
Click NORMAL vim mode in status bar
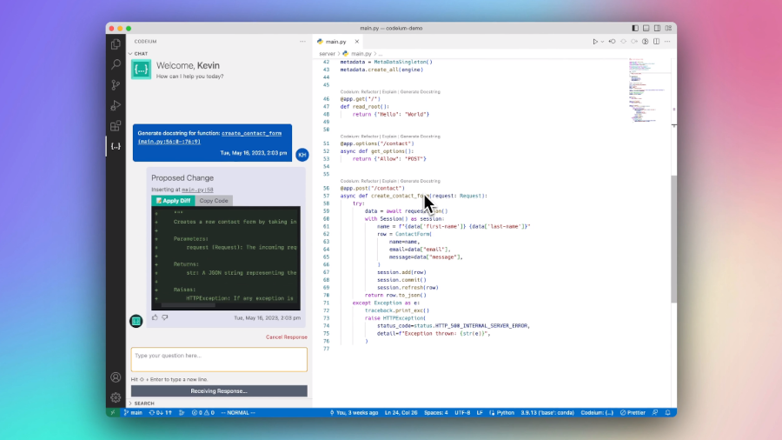[x=238, y=412]
